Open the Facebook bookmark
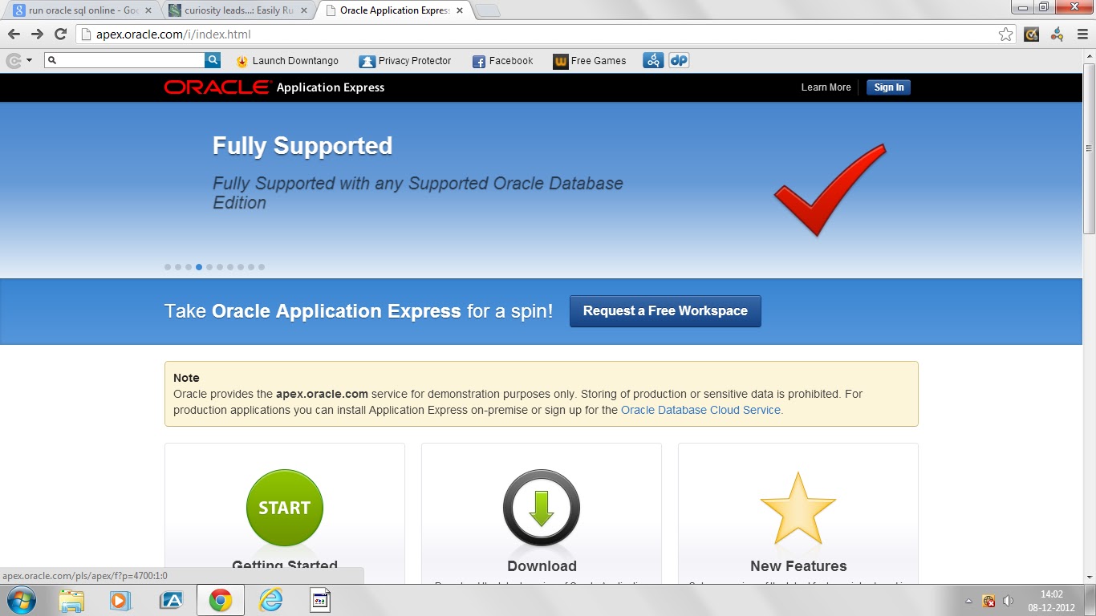The height and width of the screenshot is (616, 1096). (502, 61)
